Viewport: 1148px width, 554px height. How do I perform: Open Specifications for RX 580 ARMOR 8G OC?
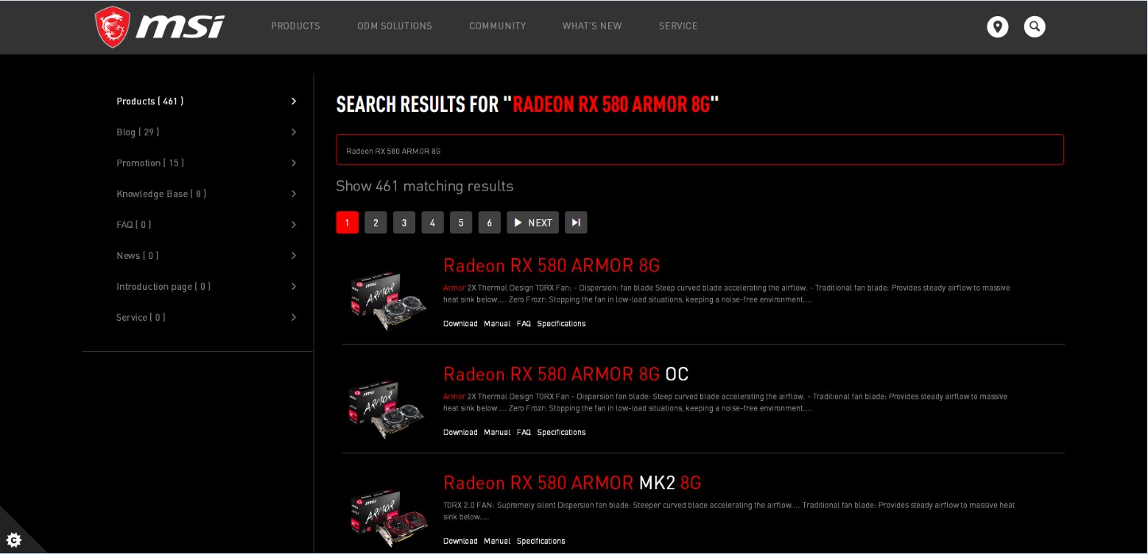point(561,433)
